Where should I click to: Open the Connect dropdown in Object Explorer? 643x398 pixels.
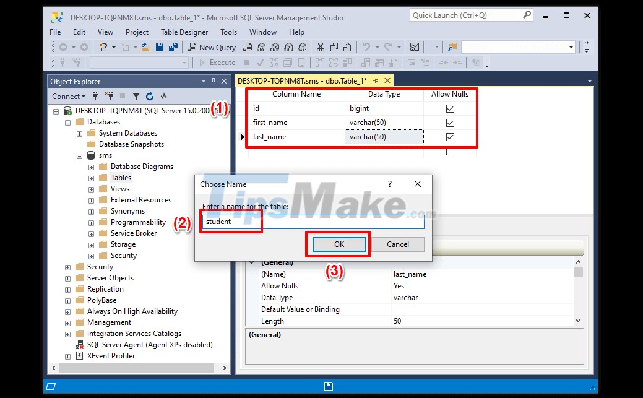(x=67, y=96)
